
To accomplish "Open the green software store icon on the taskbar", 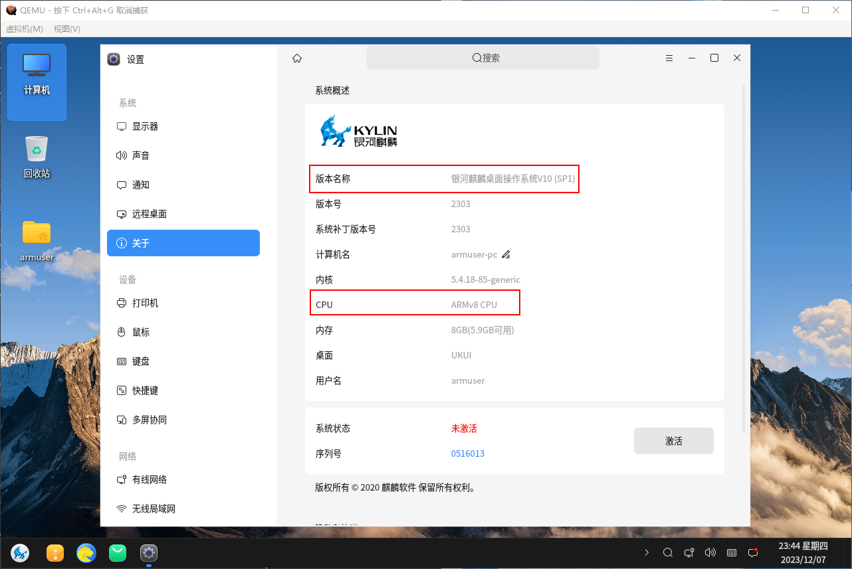I will (x=118, y=552).
